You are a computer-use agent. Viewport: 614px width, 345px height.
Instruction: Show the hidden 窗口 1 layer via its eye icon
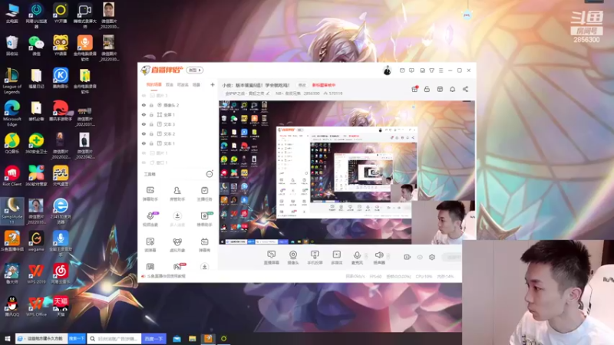[x=144, y=163]
